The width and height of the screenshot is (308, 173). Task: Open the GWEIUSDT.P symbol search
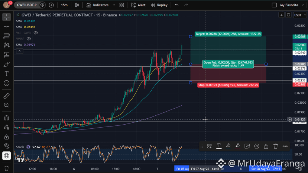click(x=27, y=5)
